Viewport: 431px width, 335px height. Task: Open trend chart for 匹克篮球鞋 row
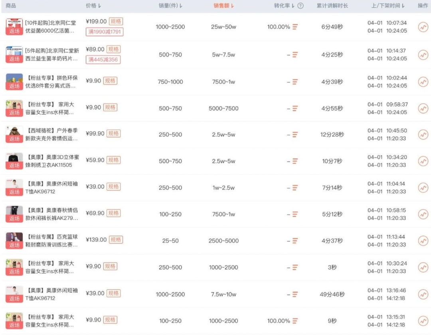[423, 241]
